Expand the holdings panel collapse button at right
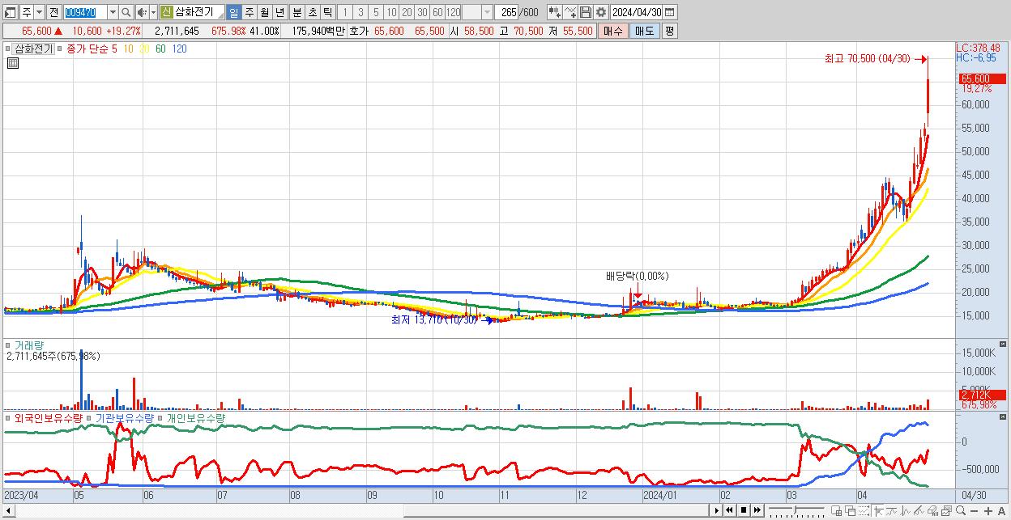 (1003, 418)
